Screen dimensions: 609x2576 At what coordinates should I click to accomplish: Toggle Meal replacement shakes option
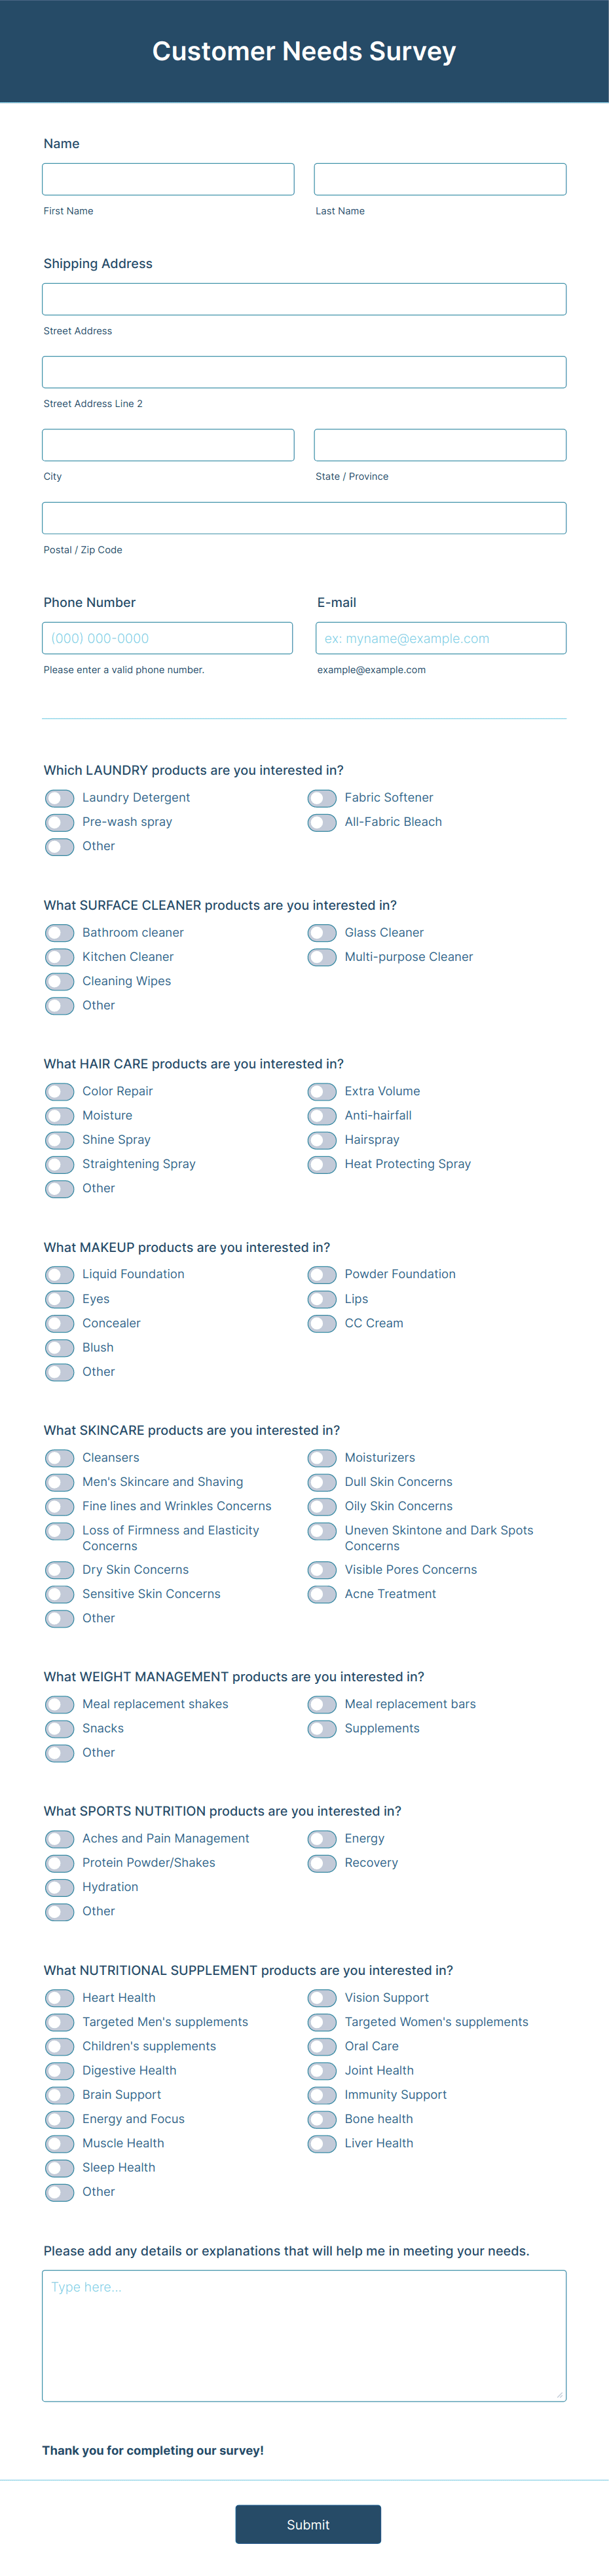tap(59, 1704)
